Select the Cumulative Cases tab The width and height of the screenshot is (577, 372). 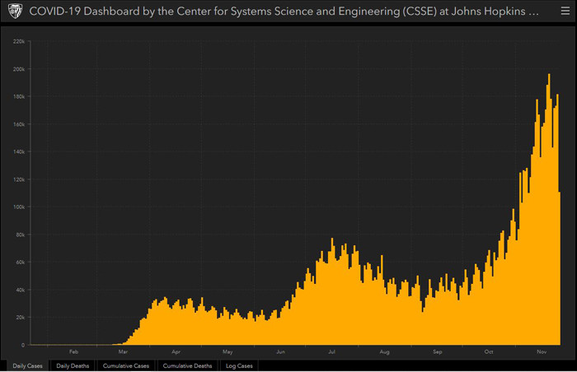coord(125,365)
